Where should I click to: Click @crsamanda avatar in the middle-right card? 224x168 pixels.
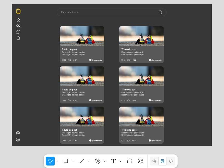[x=150, y=100]
